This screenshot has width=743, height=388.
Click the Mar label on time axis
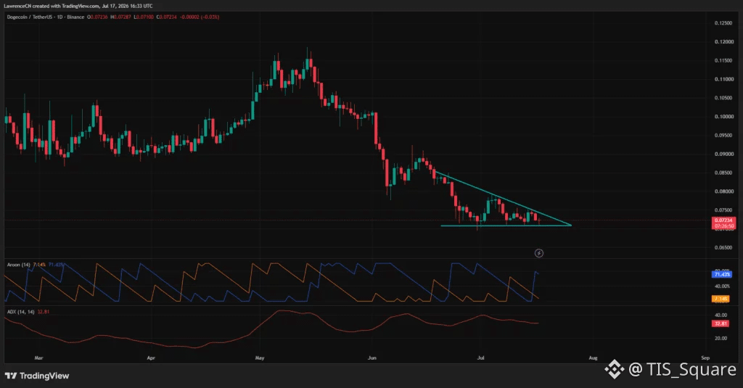coord(39,358)
